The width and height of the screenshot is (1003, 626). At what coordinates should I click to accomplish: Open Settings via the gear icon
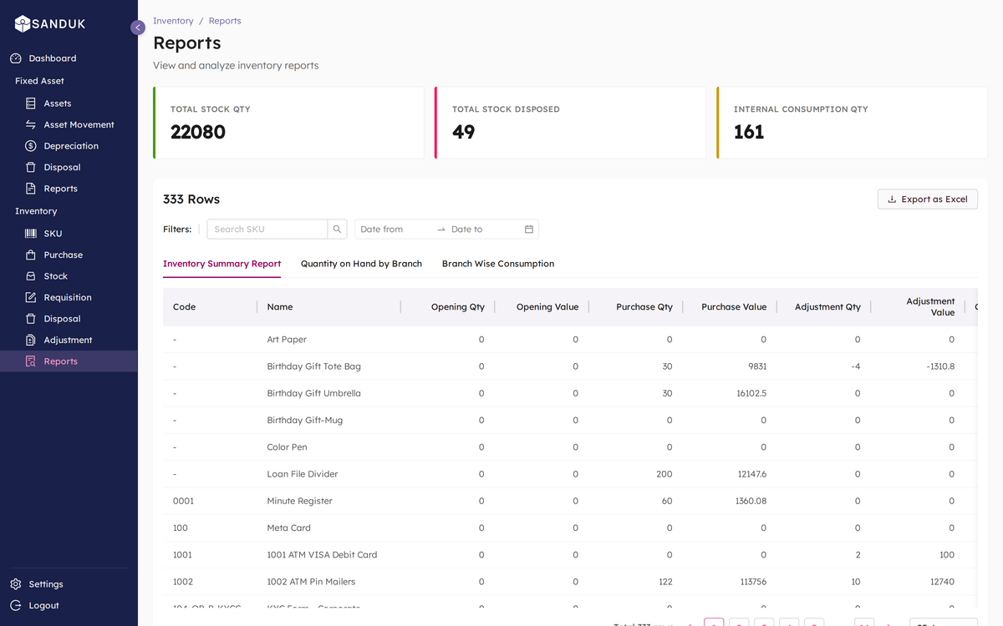coord(16,584)
